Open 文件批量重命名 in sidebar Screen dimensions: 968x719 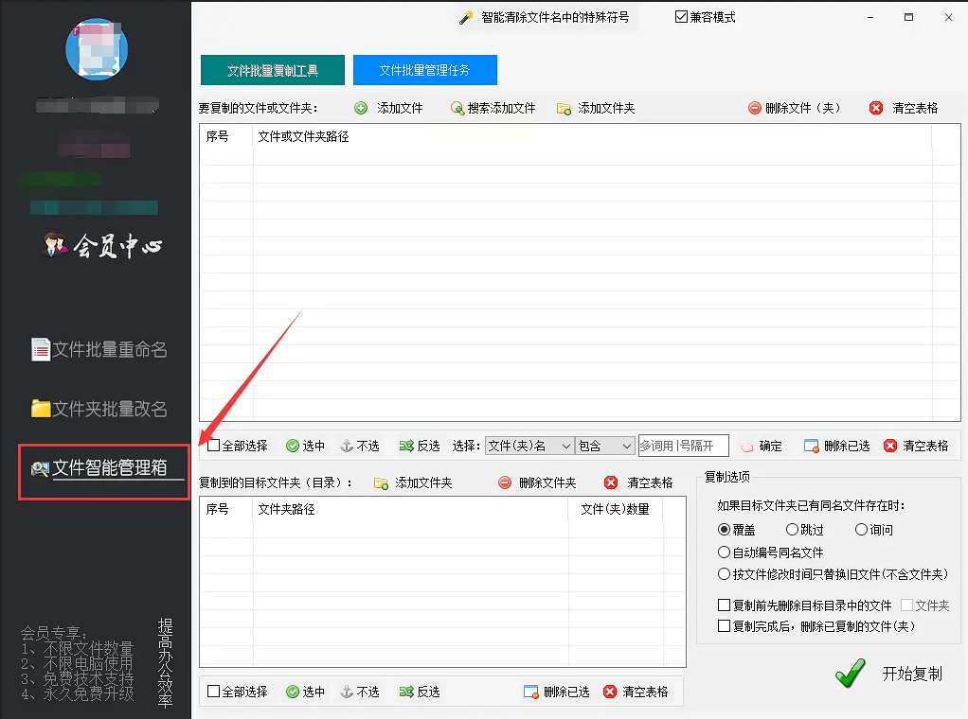click(x=100, y=350)
